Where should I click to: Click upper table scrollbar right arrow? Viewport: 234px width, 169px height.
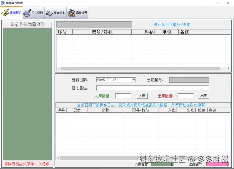[x=228, y=69]
